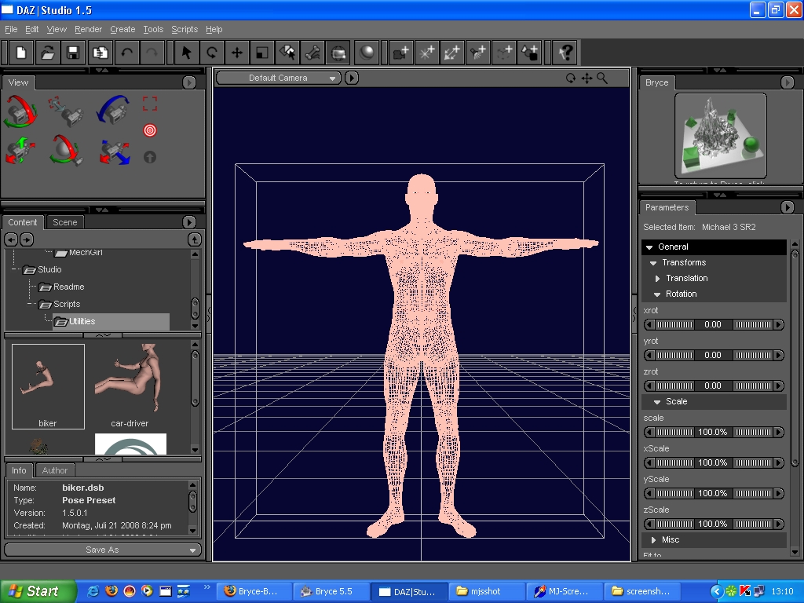Click the Save file floppy icon
Screen dimensions: 804x603
coord(73,53)
